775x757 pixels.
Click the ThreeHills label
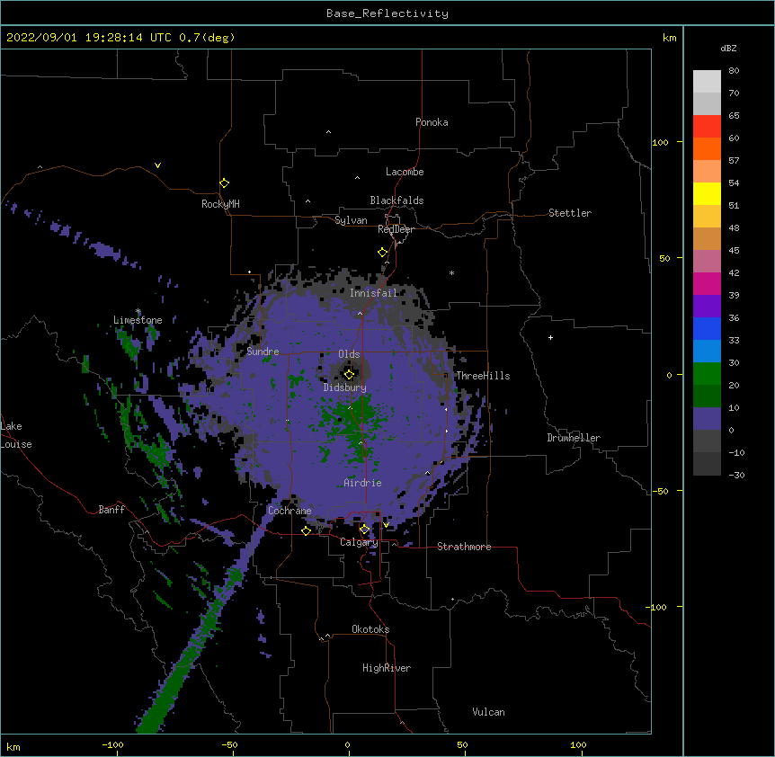[483, 376]
